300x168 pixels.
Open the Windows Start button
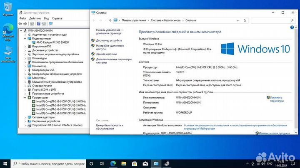point(5,163)
